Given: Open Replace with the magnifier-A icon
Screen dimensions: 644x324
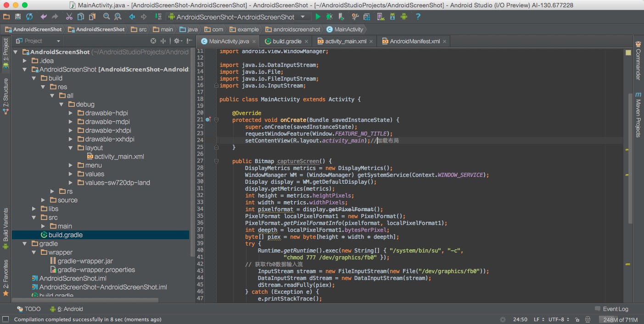Looking at the screenshot, I should 118,16.
